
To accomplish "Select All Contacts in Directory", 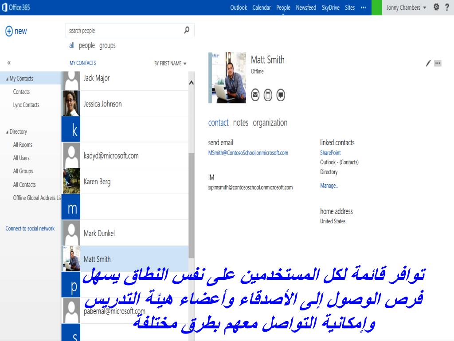I will [x=24, y=185].
